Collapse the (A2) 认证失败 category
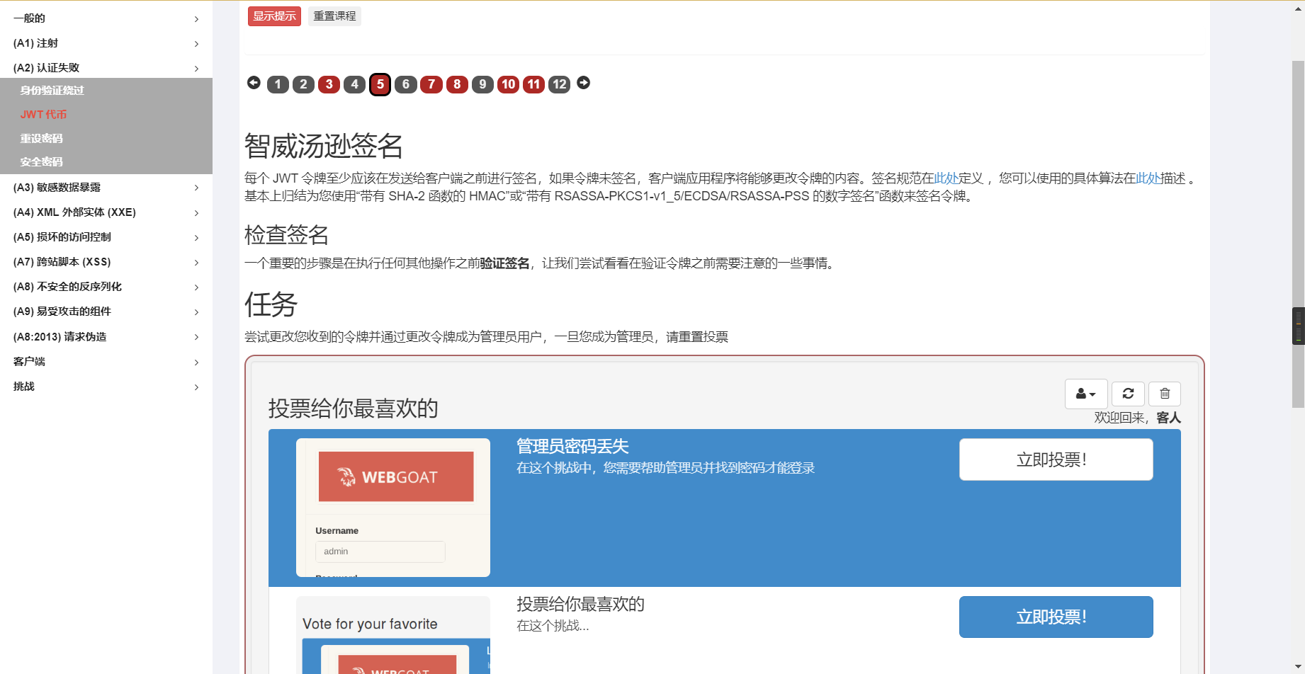The width and height of the screenshot is (1305, 674). point(106,68)
